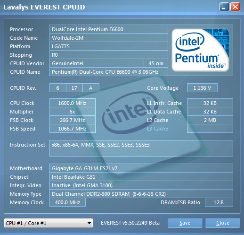Viewport: 244px width, 235px height.
Task: Click the CPUID Rev. value A
Action: (91, 88)
